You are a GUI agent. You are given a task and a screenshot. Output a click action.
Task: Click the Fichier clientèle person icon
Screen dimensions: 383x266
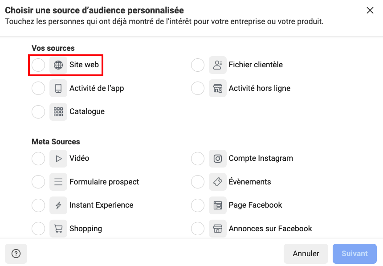click(218, 65)
